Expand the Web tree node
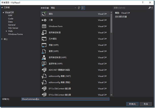 tap(6, 31)
